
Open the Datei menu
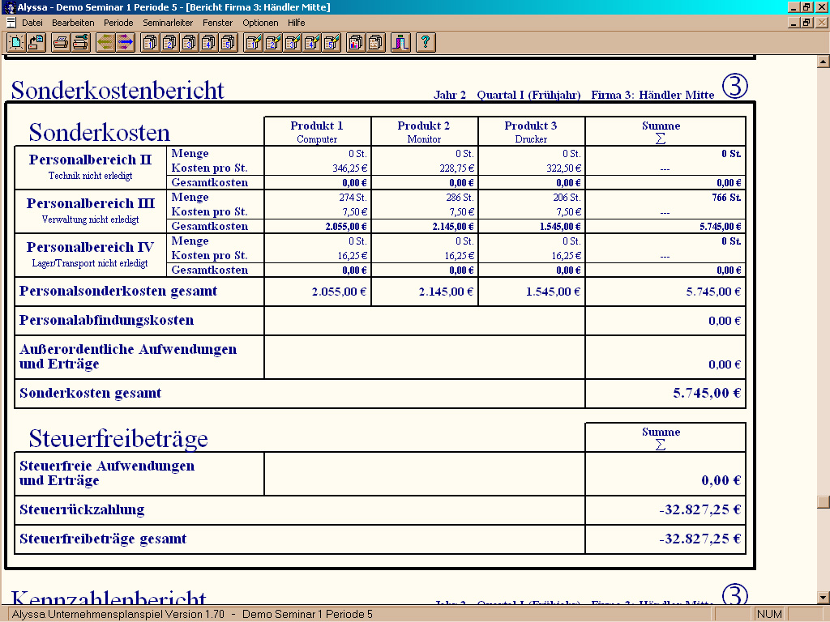[x=32, y=23]
